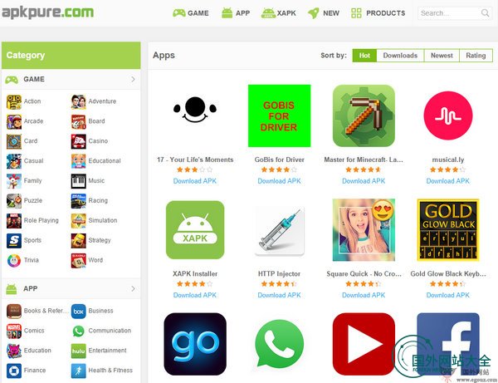Open the Role Playing category link
The width and height of the screenshot is (498, 383).
[41, 220]
